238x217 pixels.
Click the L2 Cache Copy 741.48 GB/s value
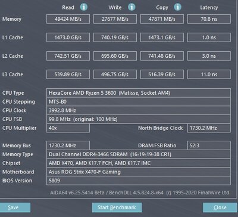coord(162,56)
